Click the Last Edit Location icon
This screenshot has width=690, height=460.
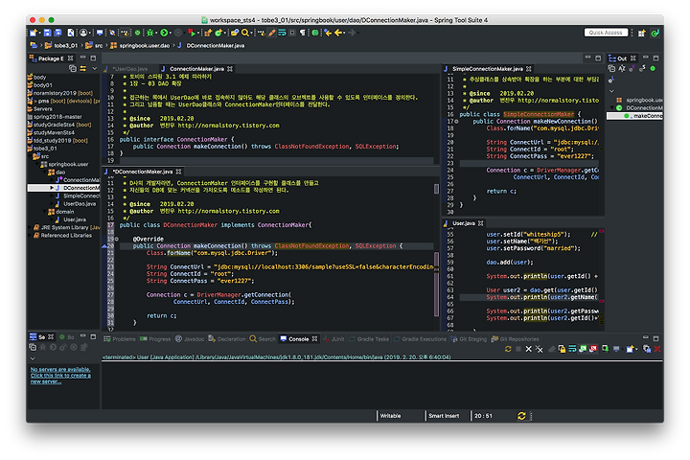(x=328, y=33)
